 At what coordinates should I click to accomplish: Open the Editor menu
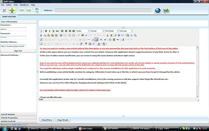tap(9, 5)
